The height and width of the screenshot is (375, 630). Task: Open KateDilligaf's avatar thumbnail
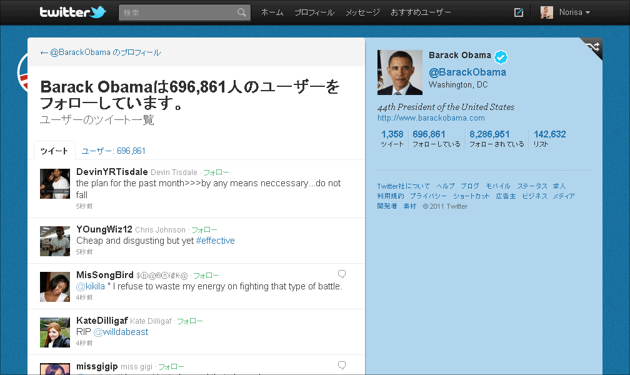(x=55, y=332)
